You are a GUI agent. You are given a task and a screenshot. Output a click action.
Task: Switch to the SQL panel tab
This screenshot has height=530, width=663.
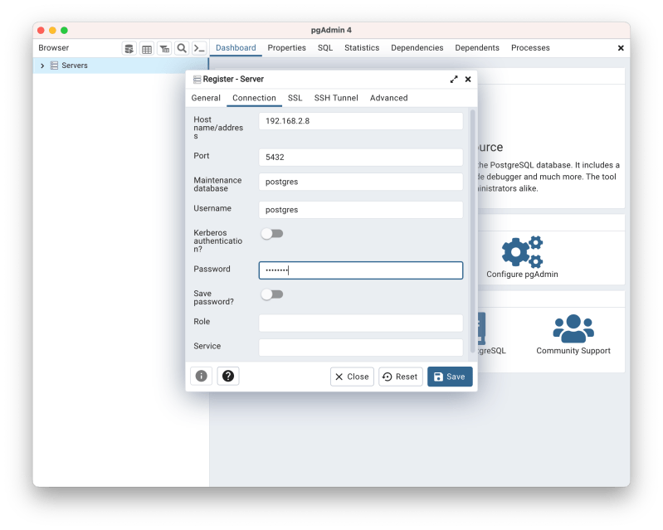(x=325, y=48)
